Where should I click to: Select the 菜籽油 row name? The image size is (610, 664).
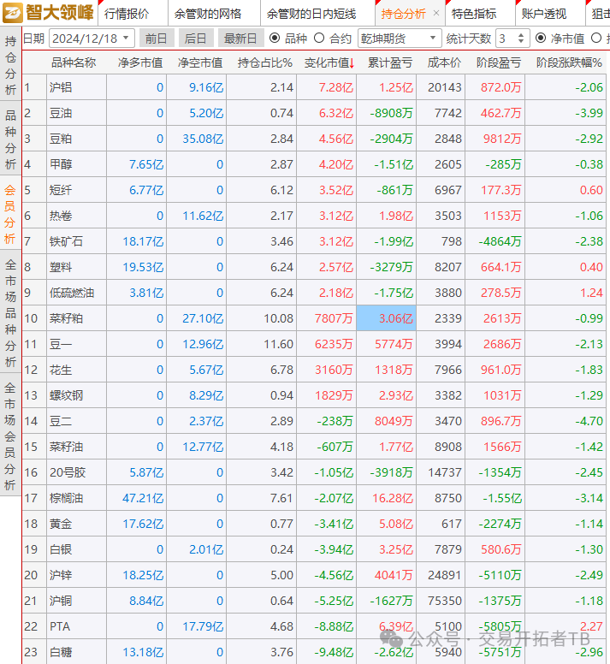(66, 447)
